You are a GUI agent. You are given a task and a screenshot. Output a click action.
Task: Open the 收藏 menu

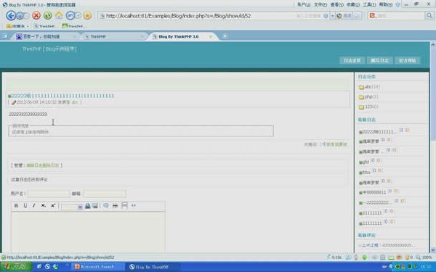(353, 4)
